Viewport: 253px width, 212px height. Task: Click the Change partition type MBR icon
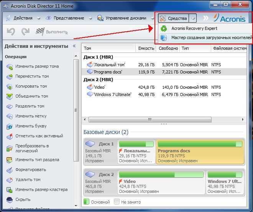tap(10, 160)
